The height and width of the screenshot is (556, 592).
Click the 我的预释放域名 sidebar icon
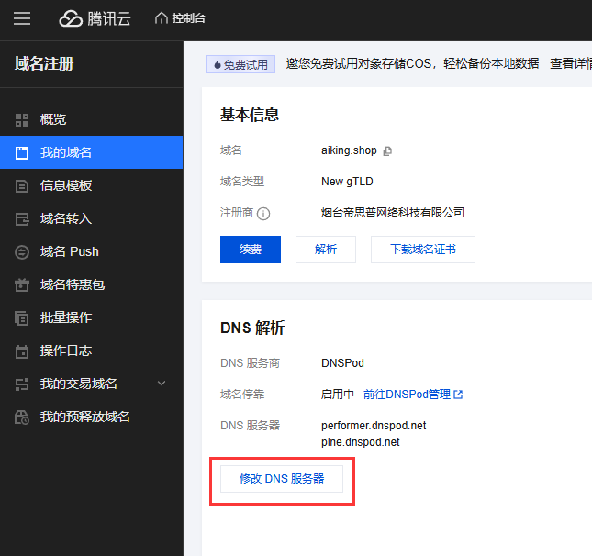coord(22,417)
